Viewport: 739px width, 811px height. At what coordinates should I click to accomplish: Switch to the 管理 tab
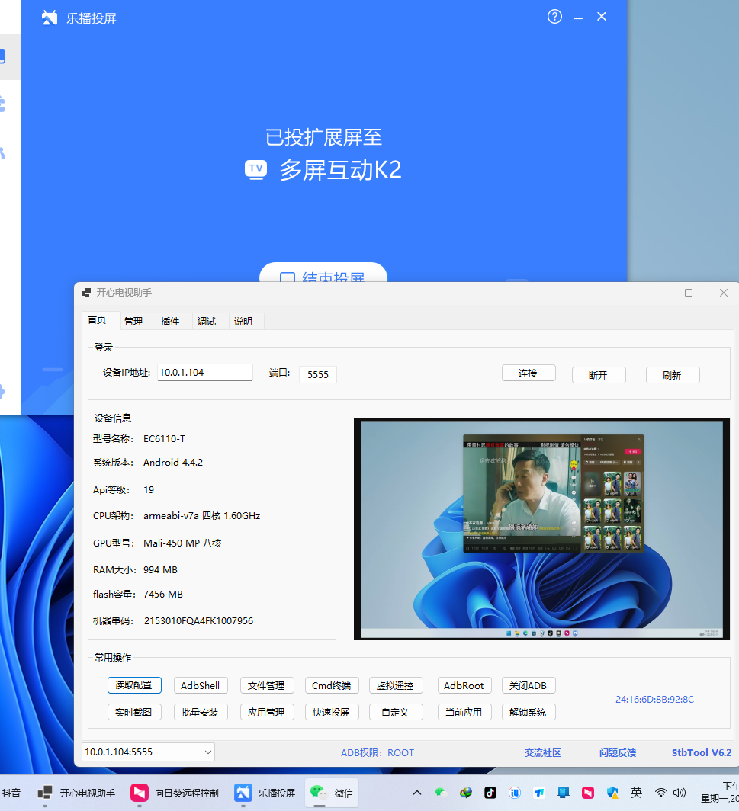133,321
